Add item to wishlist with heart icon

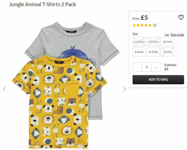pos(181,17)
